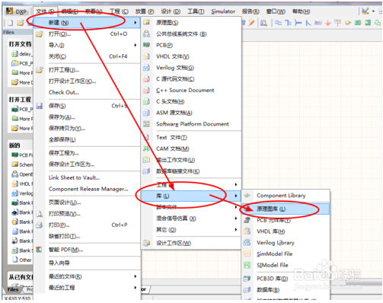Screen dimensions: 383x303
Task: Switch to the Files panel tab
Action: (13, 289)
